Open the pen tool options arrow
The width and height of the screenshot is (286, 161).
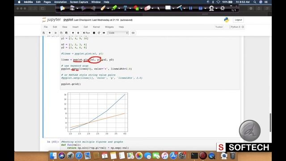pos(108,8)
